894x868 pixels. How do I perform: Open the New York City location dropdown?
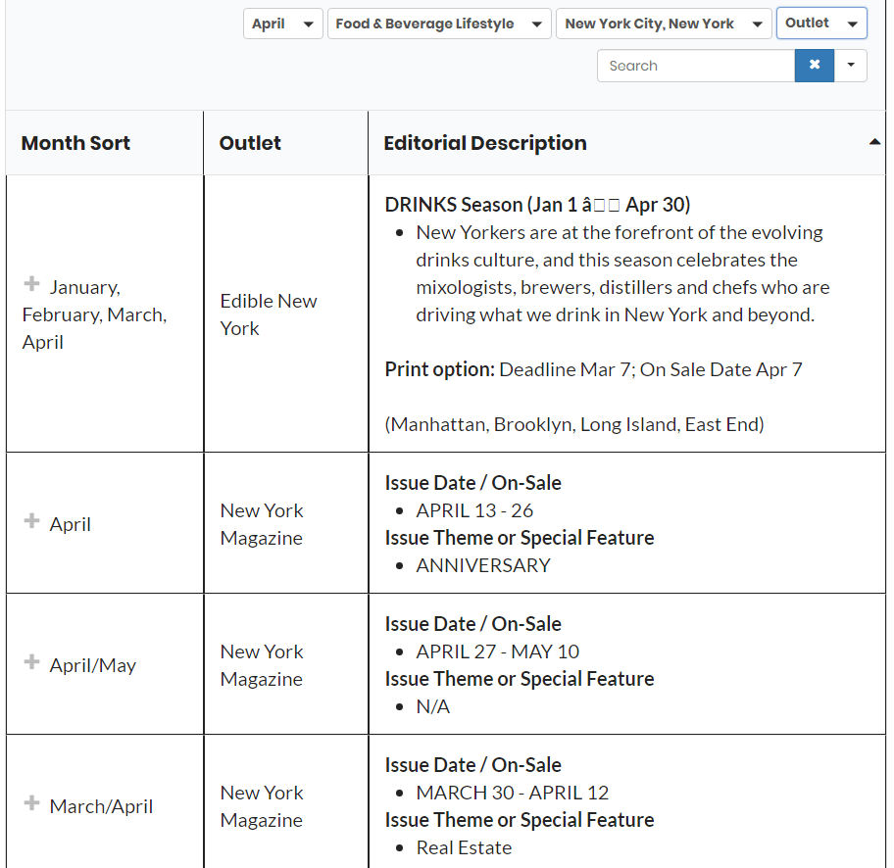point(664,24)
